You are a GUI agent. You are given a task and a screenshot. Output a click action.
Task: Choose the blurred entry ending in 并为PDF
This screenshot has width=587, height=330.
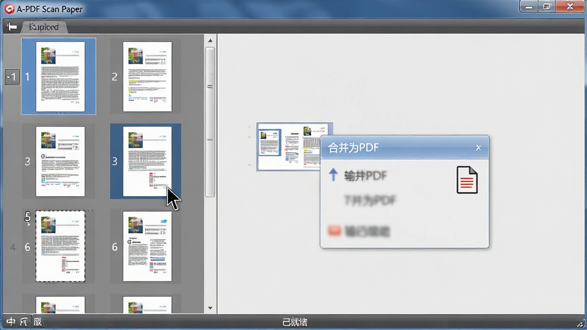[x=370, y=201]
